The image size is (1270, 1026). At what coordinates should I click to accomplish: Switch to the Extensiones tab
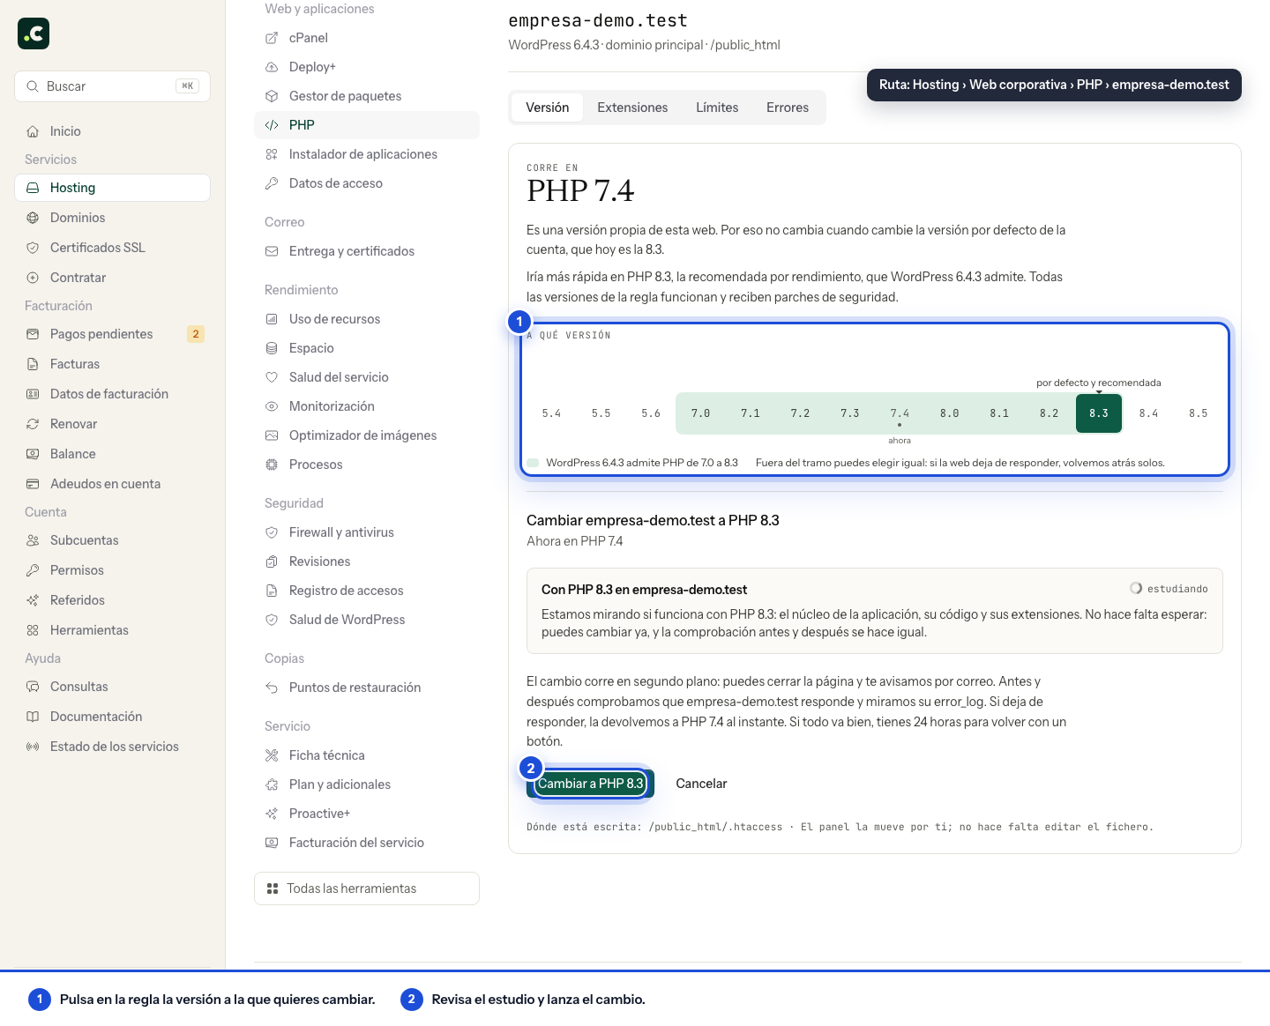pos(632,108)
